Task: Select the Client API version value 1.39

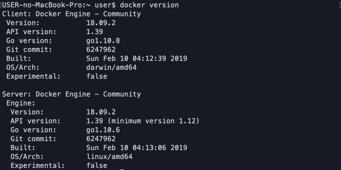Action: [x=95, y=32]
